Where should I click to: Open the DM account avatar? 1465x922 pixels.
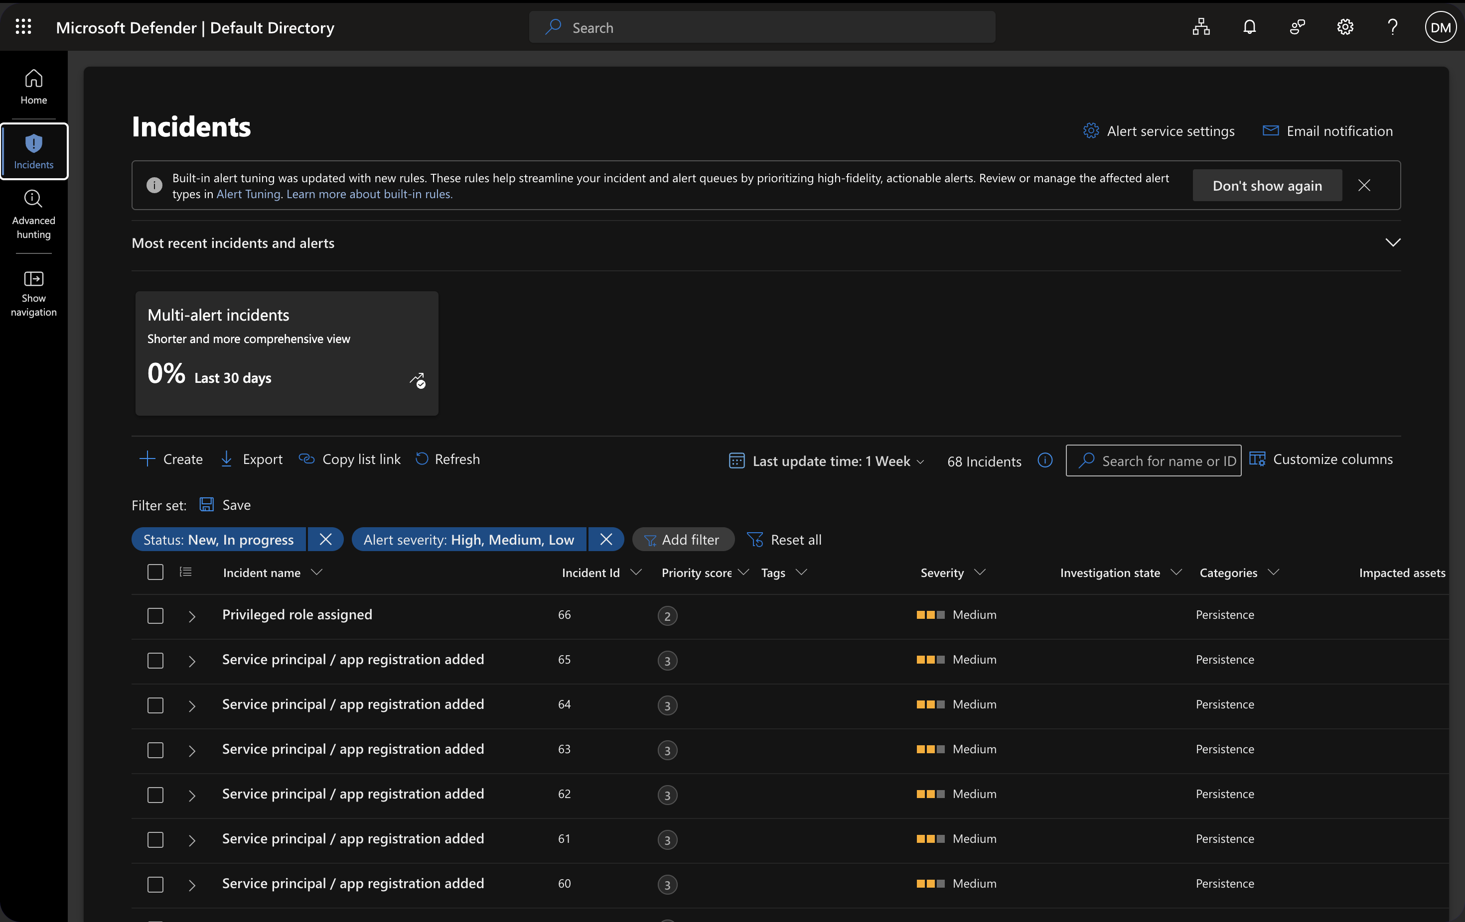(x=1440, y=27)
